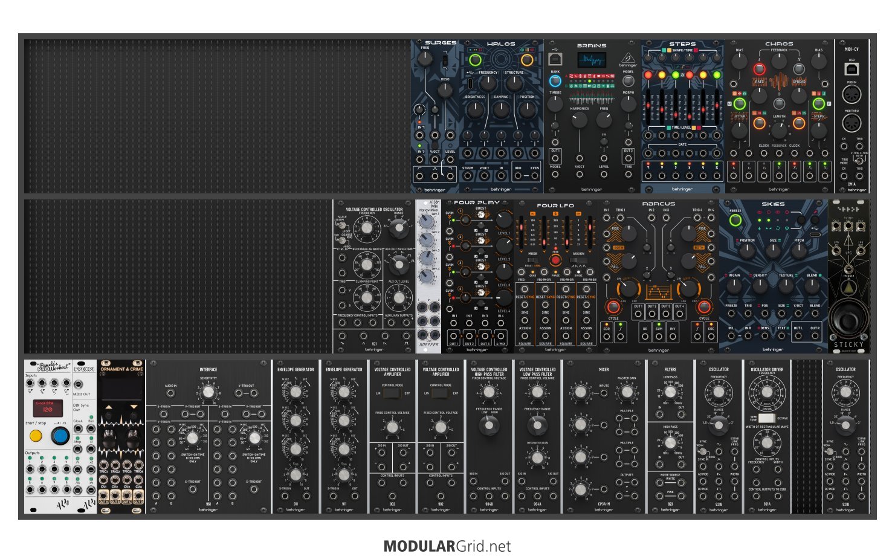
Task: Click the down arrow button on Ornament & Crime
Action: click(133, 407)
